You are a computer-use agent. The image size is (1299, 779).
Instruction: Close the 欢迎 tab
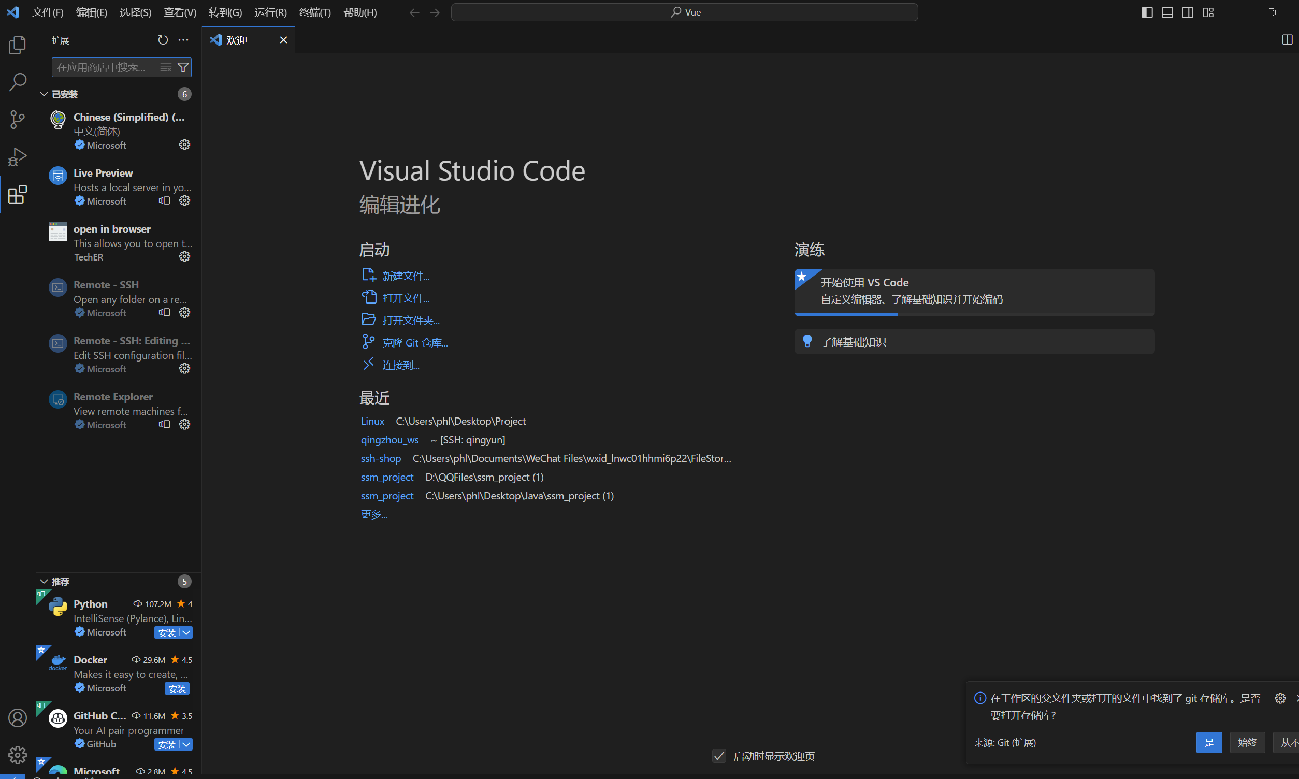(x=283, y=40)
